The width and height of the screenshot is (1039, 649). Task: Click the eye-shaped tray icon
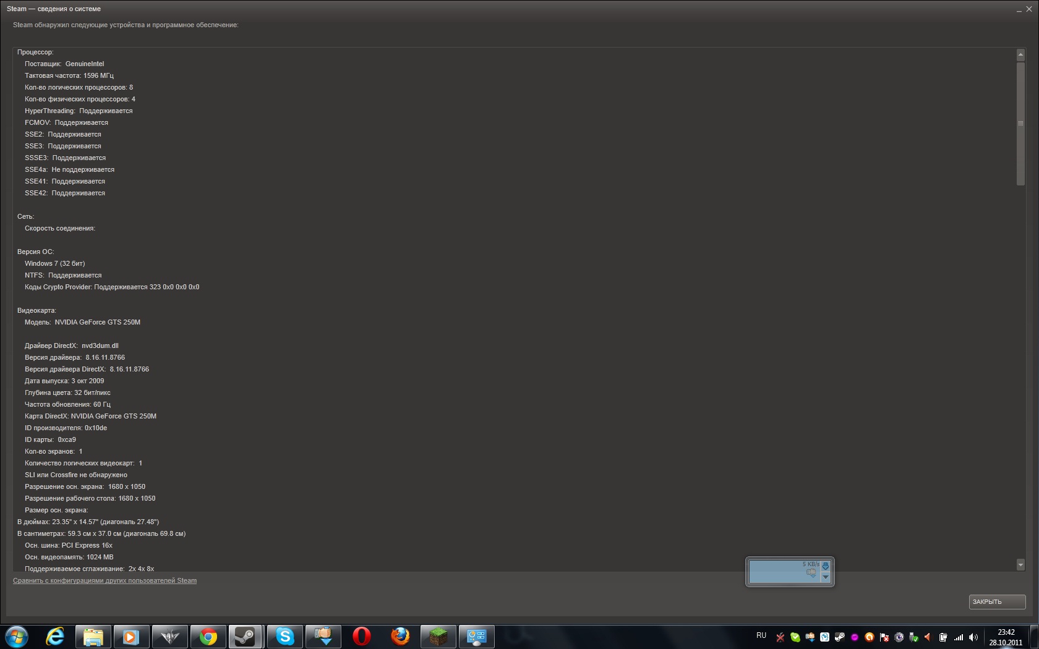tap(899, 637)
